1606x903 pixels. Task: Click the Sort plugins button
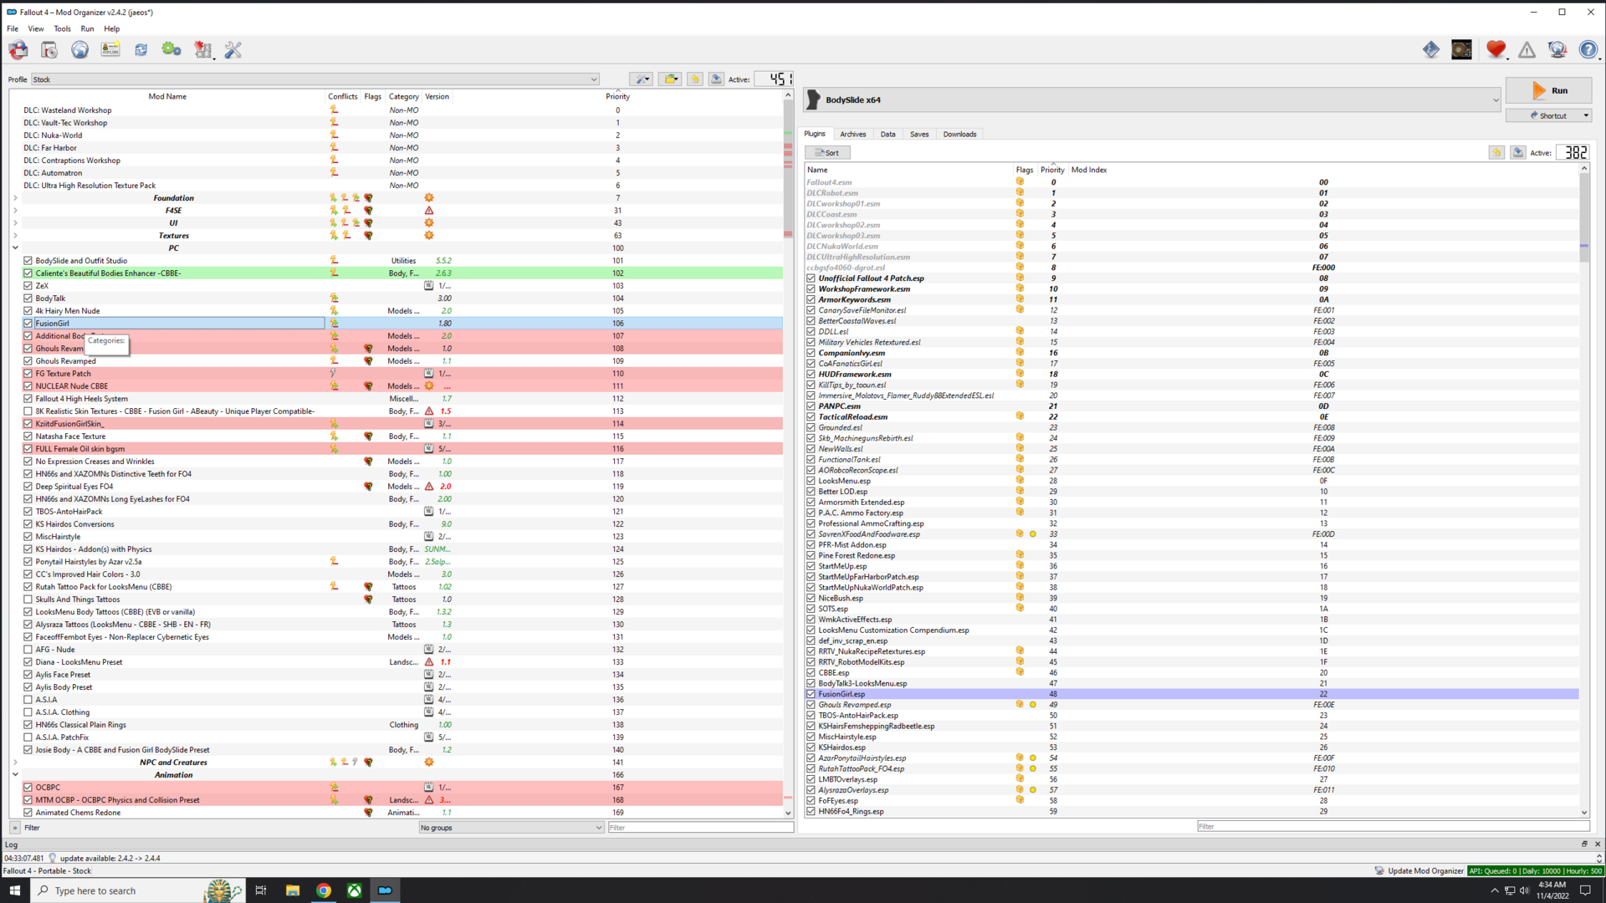[x=827, y=153]
